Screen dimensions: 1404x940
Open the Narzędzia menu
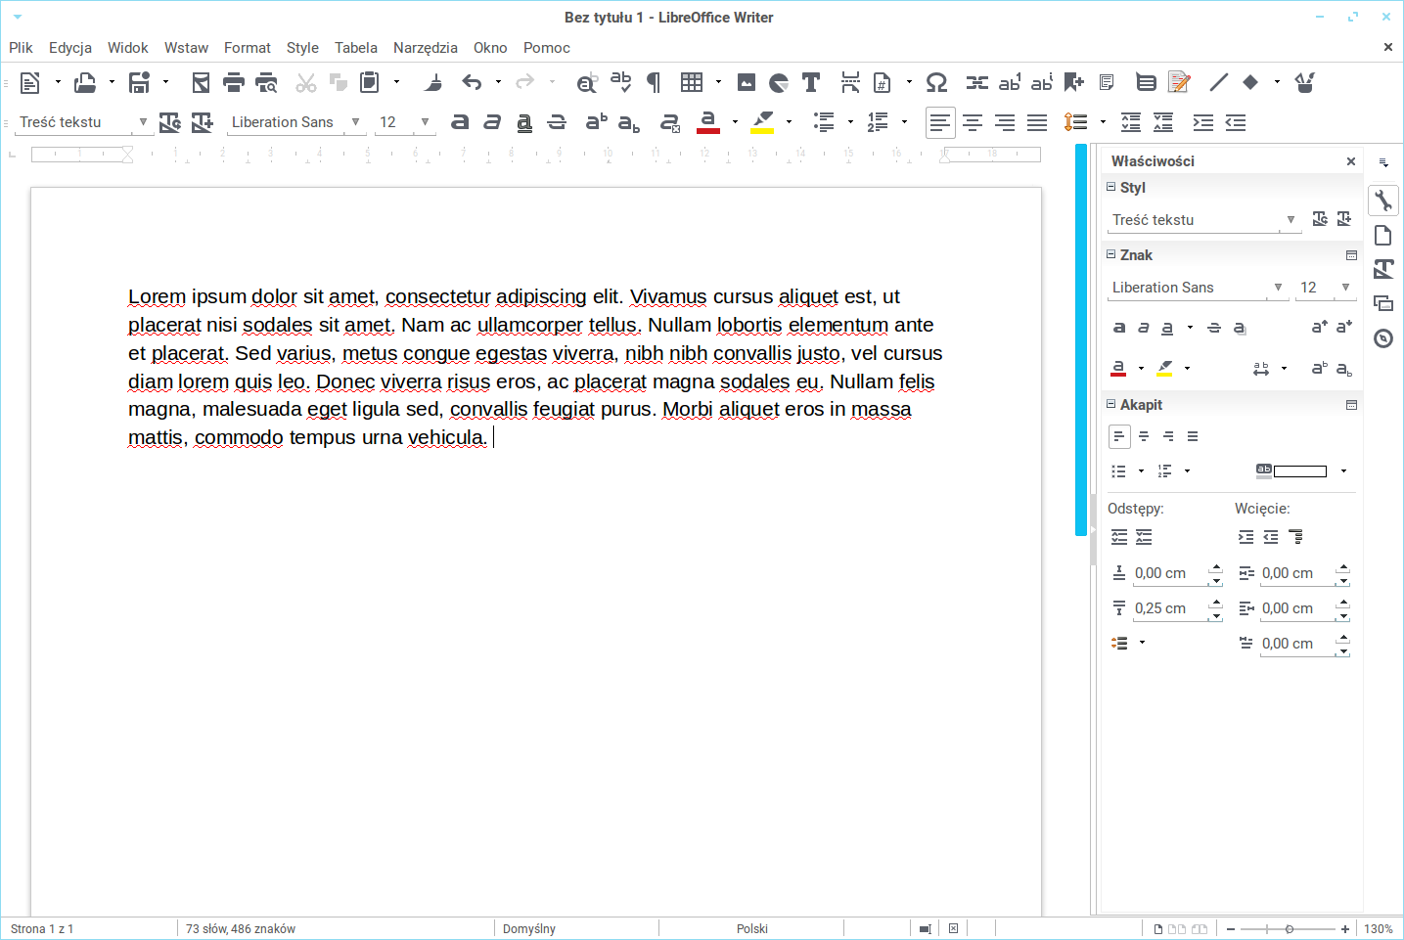tap(426, 48)
